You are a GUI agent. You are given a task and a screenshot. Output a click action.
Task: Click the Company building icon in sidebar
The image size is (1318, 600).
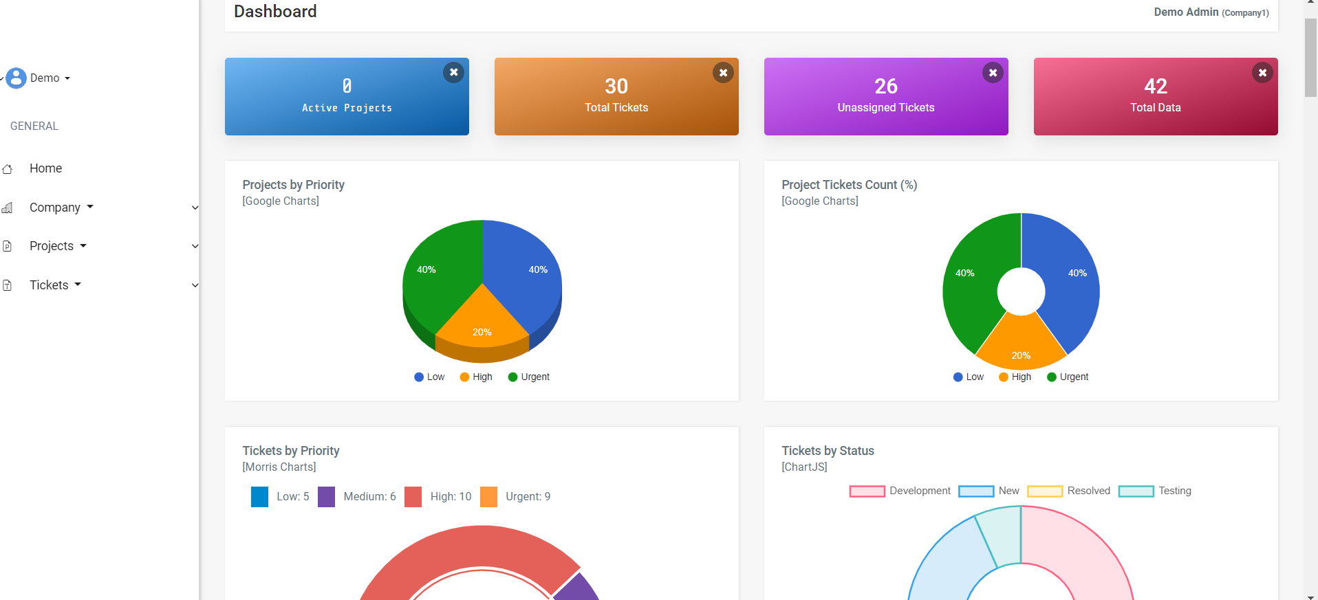tap(8, 208)
